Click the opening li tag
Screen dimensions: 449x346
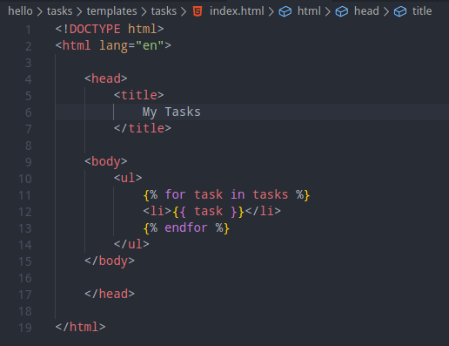(157, 211)
